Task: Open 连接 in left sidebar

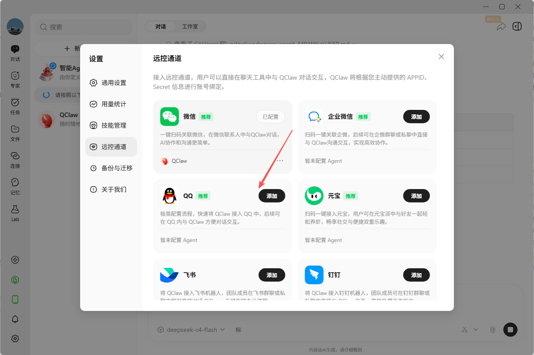Action: tap(15, 160)
